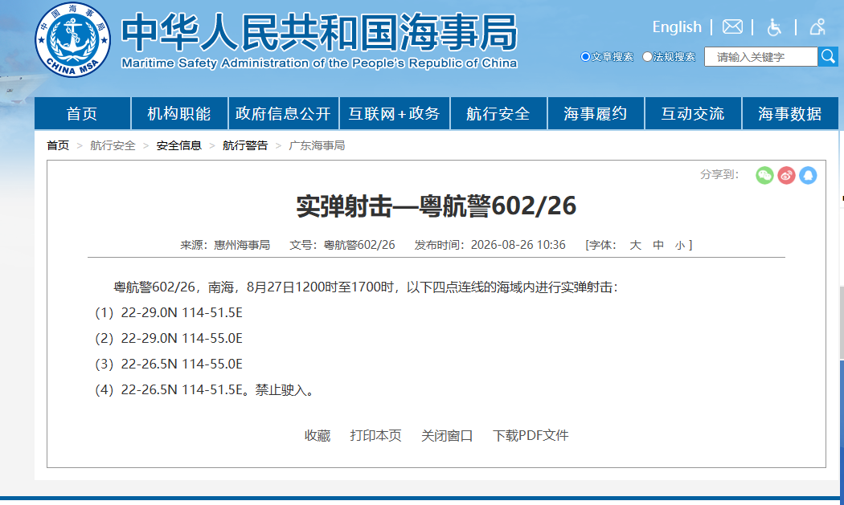Click coordinate line (3) 22-26.5N 114-55.0E
The width and height of the screenshot is (844, 505).
[169, 364]
